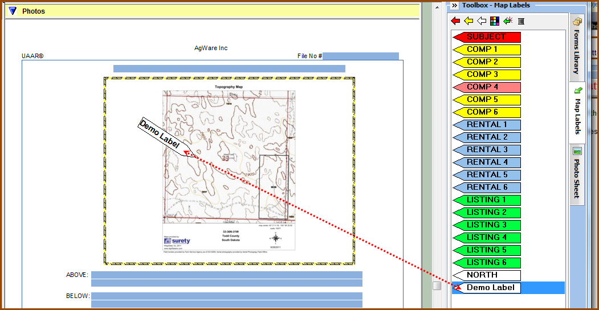Choose the RENTAL 1 label
599x310 pixels.
click(486, 125)
